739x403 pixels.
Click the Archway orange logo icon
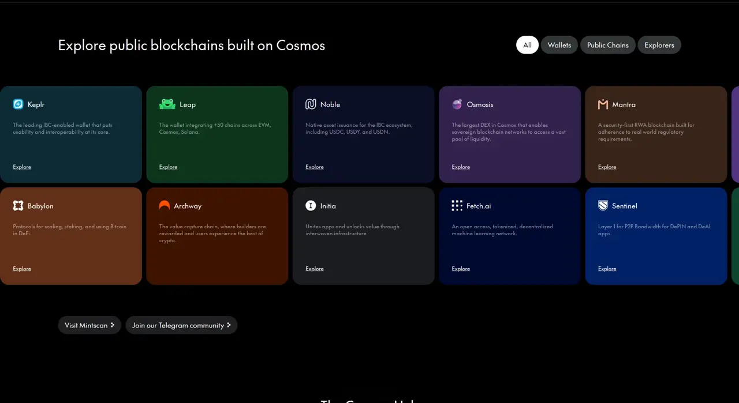click(x=165, y=206)
